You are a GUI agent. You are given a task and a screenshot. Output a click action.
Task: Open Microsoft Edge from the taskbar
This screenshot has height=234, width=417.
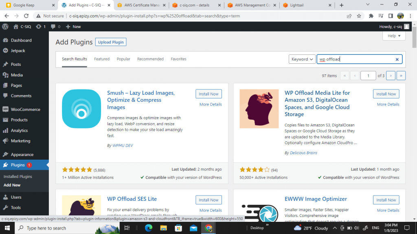tap(148, 228)
